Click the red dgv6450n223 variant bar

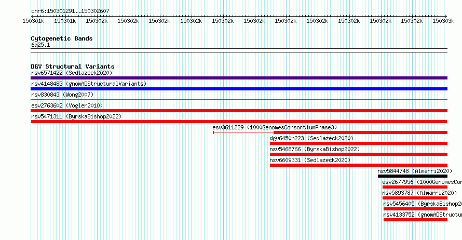click(359, 143)
